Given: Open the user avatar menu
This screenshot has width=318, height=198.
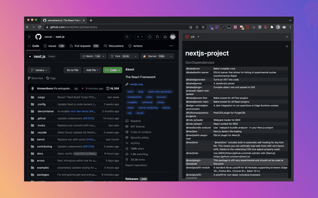Looking at the screenshot, I should click(173, 37).
